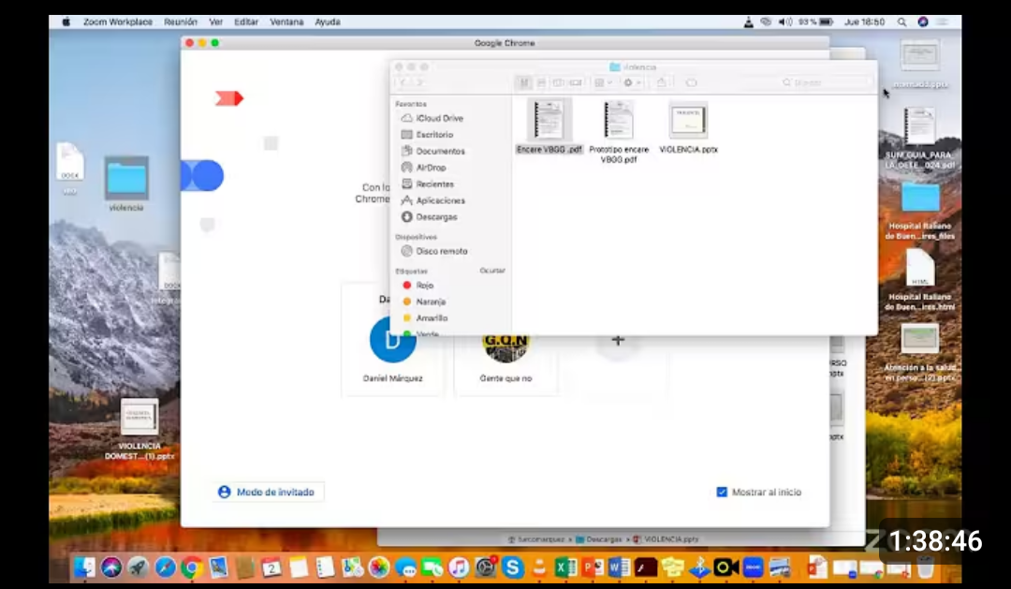1011x589 pixels.
Task: Select the Rojo color tag
Action: click(x=424, y=286)
